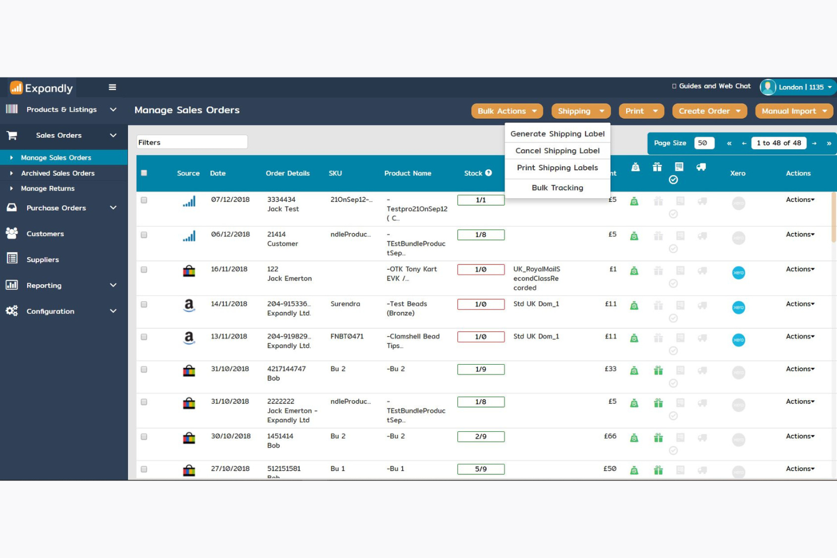Open the Print dropdown
This screenshot has width=837, height=558.
641,111
